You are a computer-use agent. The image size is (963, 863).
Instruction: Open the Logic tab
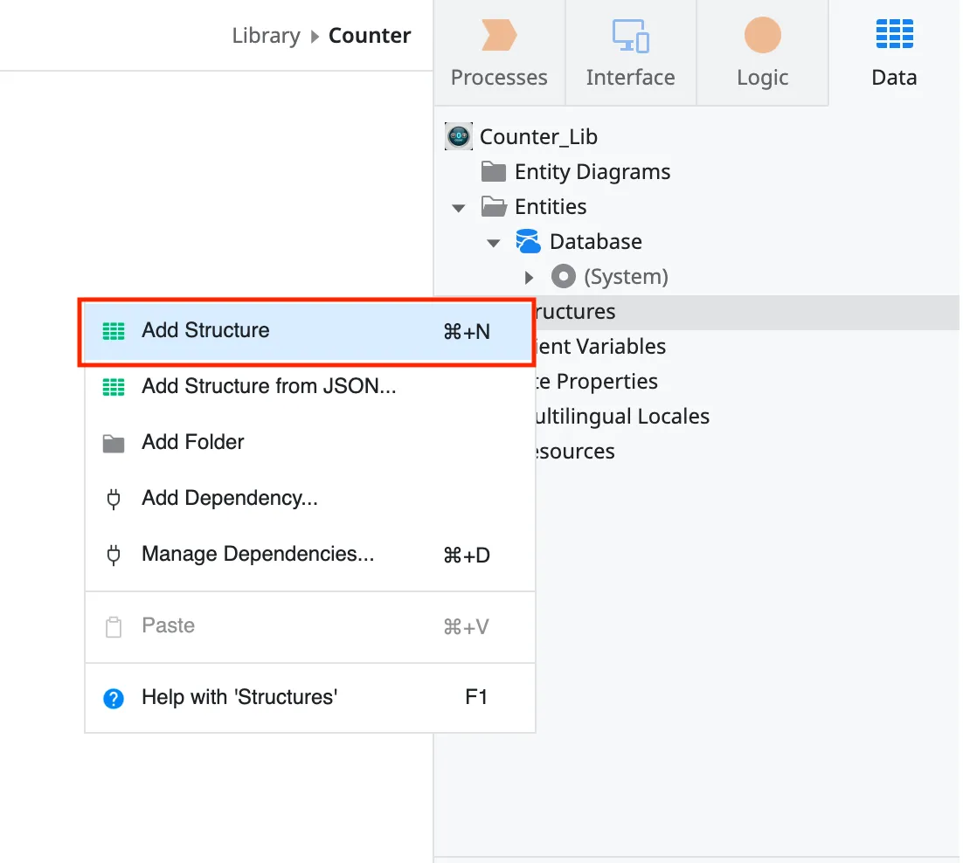coord(762,54)
